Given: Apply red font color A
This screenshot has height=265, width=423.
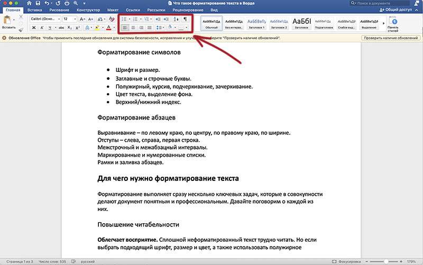Looking at the screenshot, I should 109,28.
